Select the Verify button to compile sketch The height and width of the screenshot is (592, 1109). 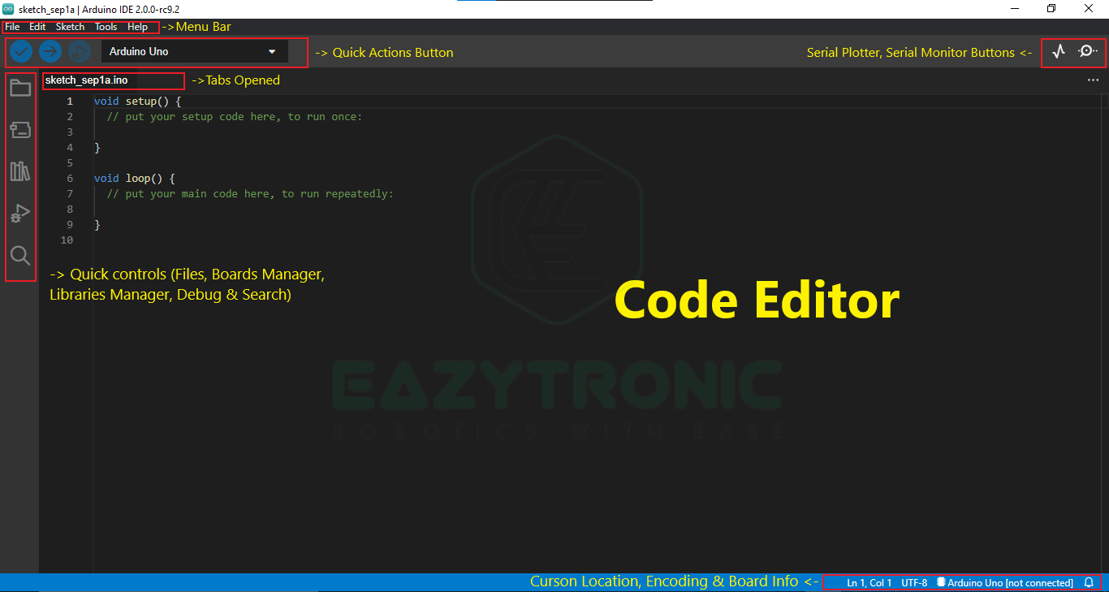click(x=20, y=51)
